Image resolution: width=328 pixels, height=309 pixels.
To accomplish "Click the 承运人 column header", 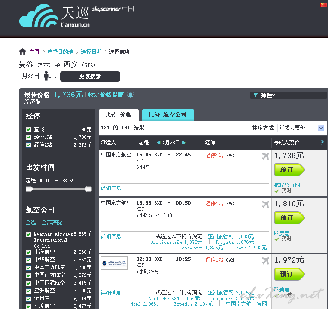I will [108, 143].
